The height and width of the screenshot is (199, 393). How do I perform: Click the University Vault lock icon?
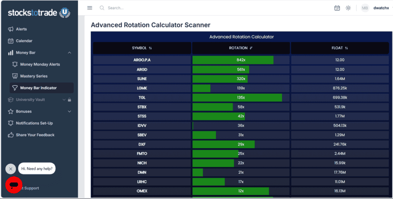tap(69, 99)
